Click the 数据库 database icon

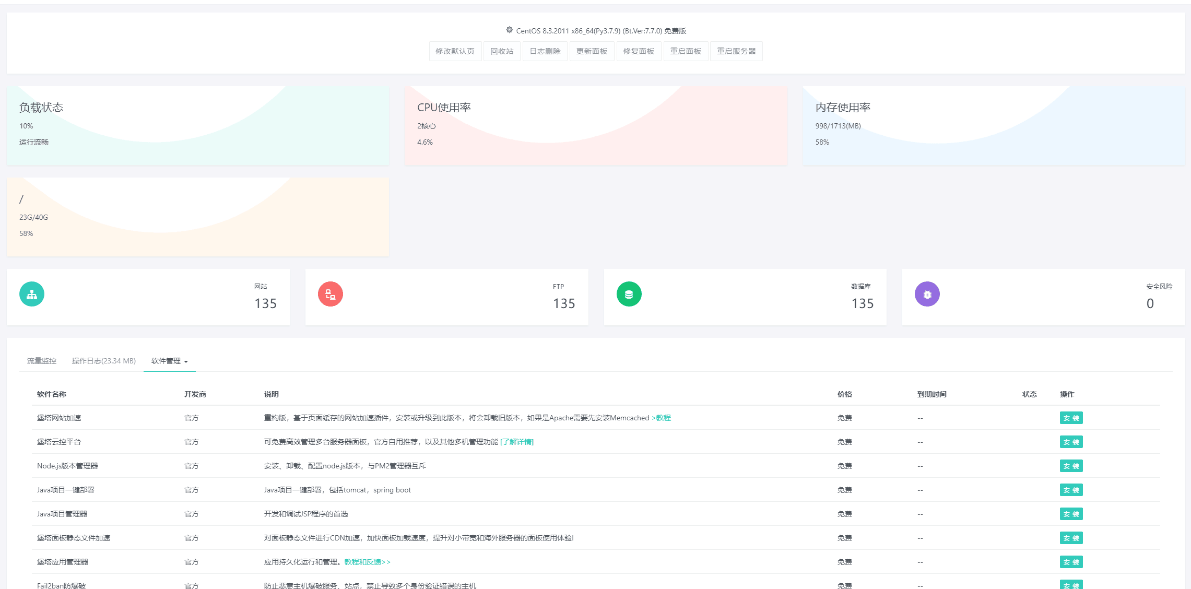tap(629, 293)
